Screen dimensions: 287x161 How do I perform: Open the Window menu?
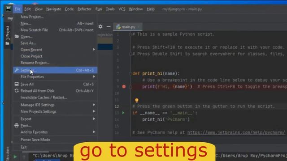[135, 9]
